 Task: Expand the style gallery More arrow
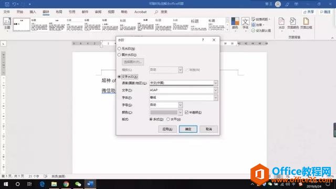(x=227, y=29)
